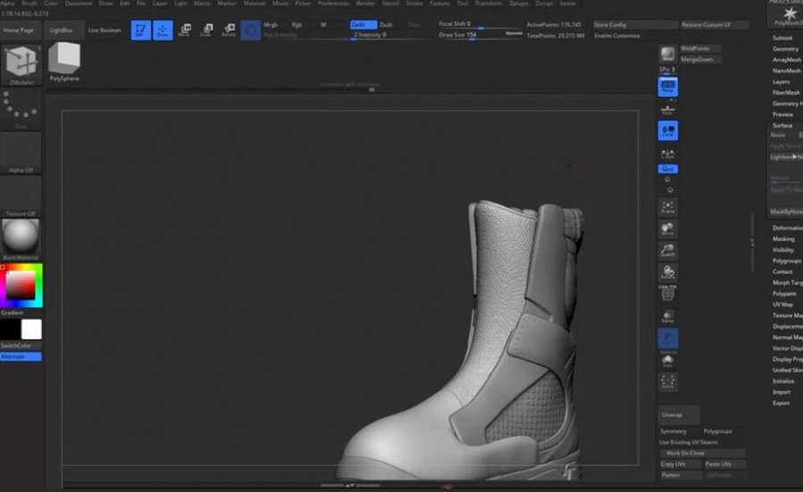
Task: Expand the Polypaint section
Action: pos(784,294)
